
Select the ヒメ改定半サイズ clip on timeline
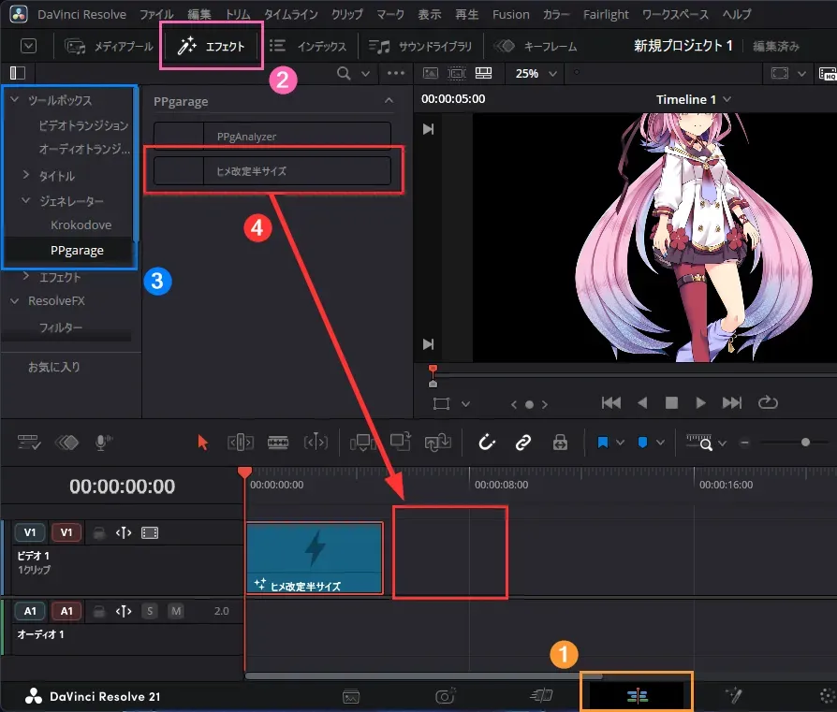[x=315, y=558]
